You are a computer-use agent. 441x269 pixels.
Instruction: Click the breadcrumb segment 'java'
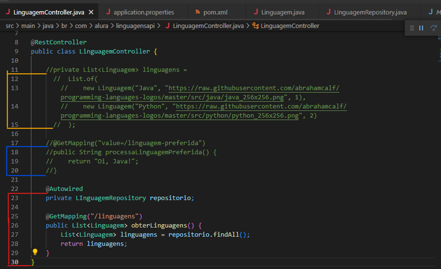tap(48, 26)
